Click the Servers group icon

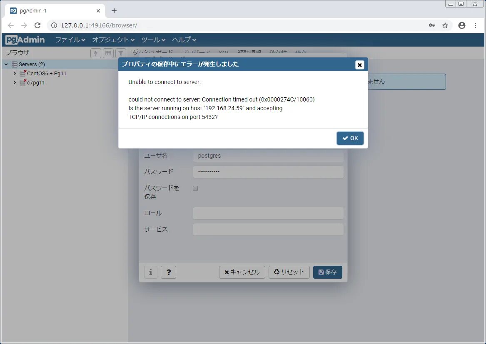click(x=15, y=64)
